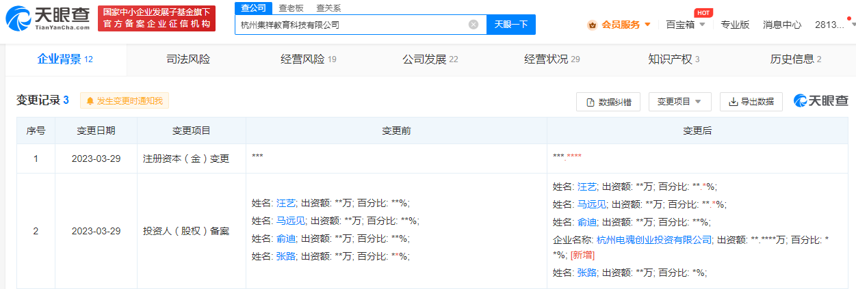This screenshot has height=289, width=856.
Task: Click the 天眼一下 search button
Action: [510, 25]
